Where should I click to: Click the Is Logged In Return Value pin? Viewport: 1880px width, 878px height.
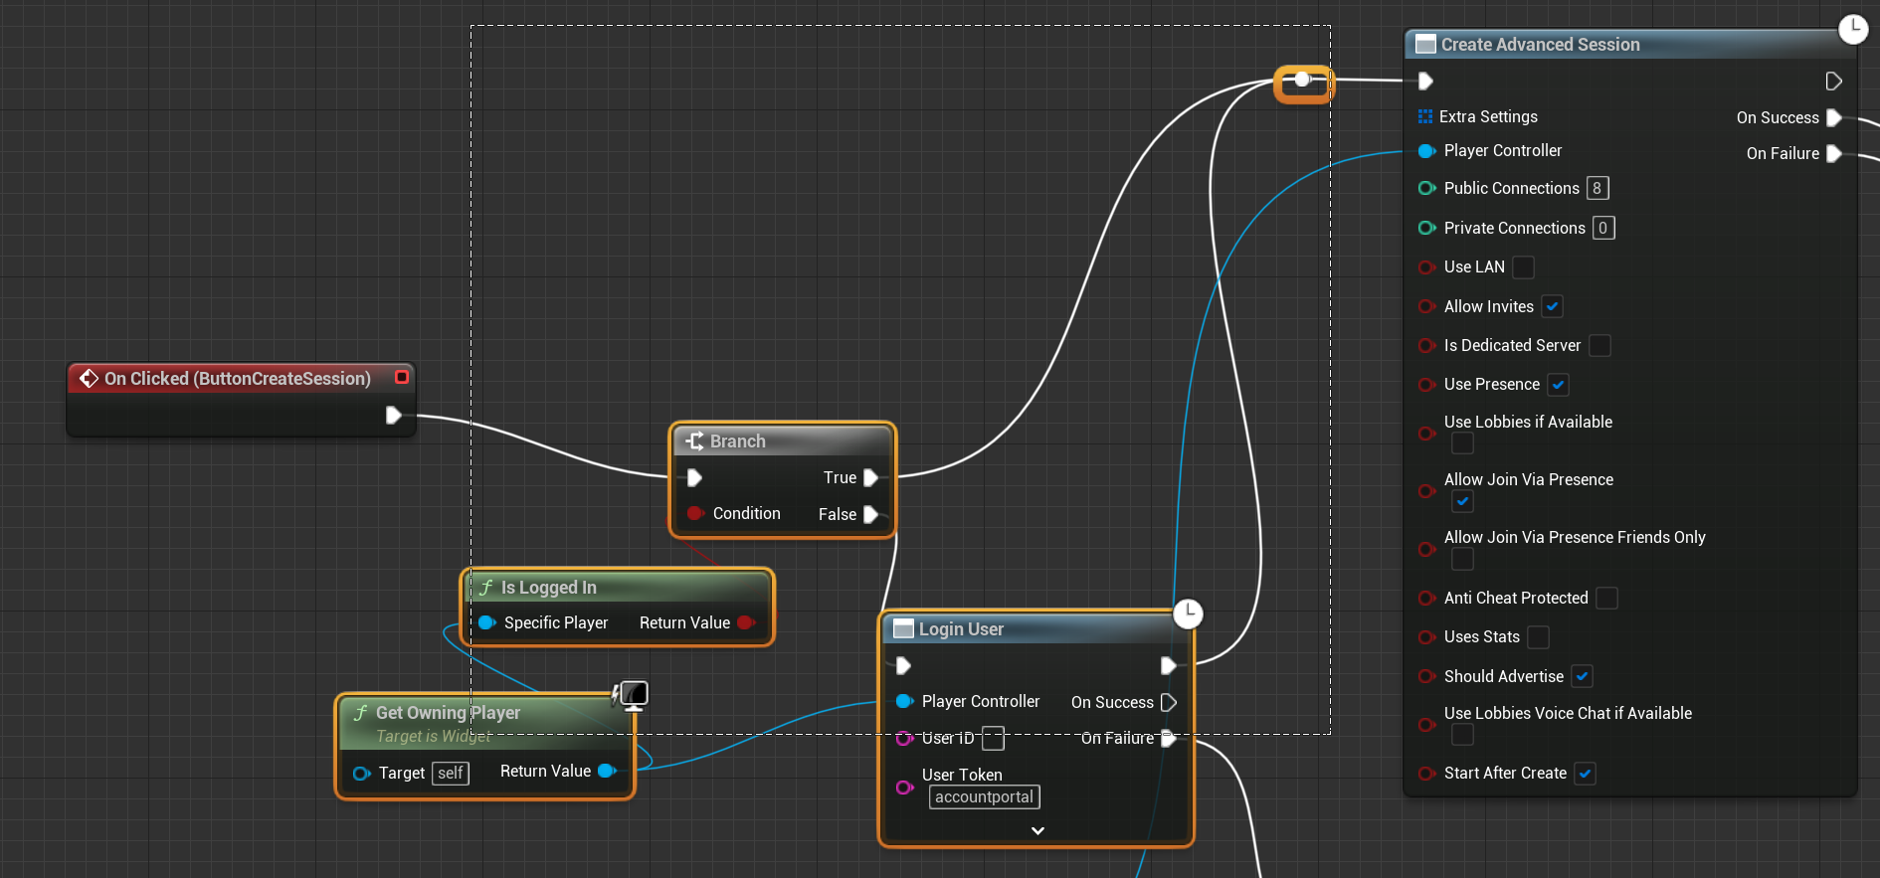pos(745,623)
